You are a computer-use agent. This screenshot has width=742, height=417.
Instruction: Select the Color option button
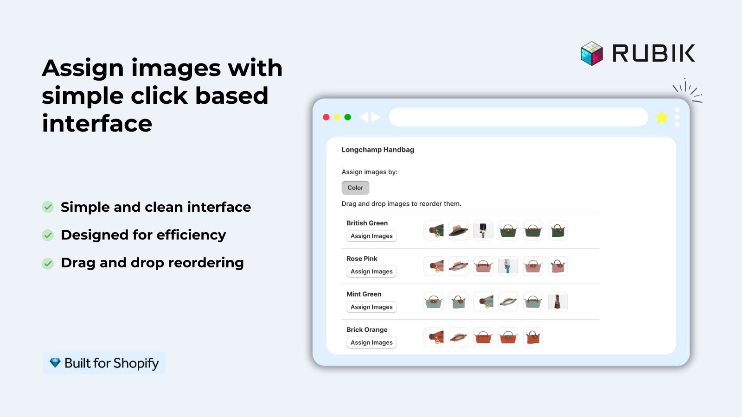(355, 188)
